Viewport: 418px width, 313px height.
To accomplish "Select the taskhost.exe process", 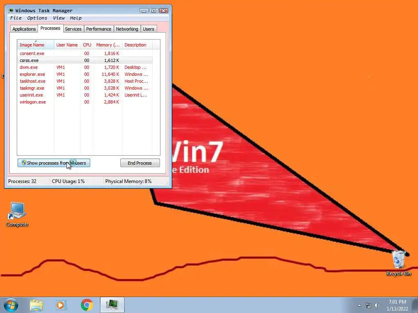I will [85, 81].
